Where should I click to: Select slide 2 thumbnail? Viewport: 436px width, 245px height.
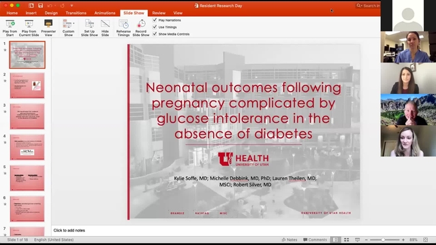tap(27, 86)
